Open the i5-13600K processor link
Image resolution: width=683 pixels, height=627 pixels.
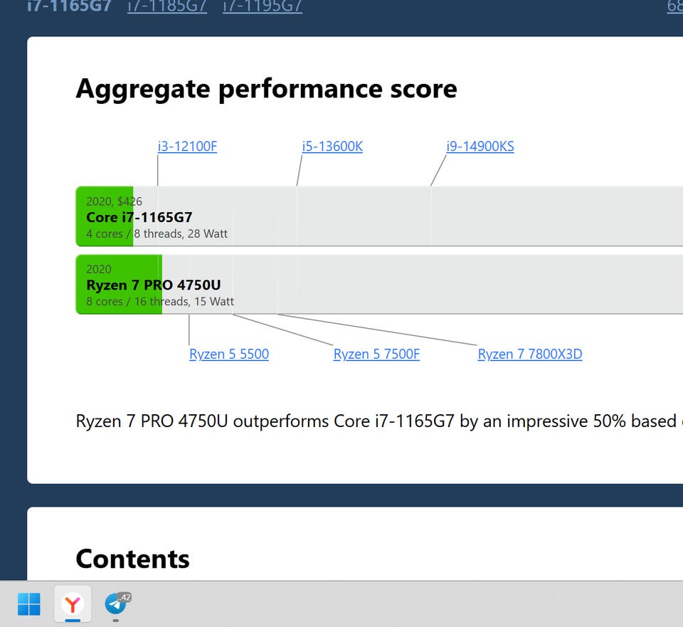coord(332,147)
